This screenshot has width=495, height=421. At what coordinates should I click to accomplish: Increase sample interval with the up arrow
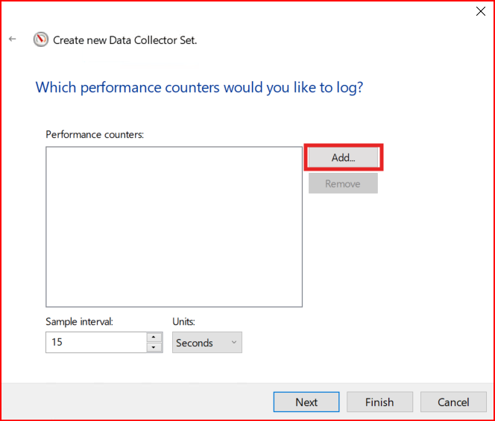tap(154, 338)
